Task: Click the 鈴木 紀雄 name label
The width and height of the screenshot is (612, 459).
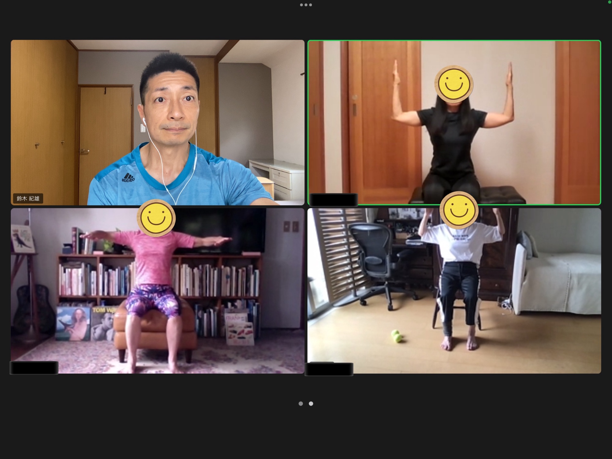Action: (28, 199)
